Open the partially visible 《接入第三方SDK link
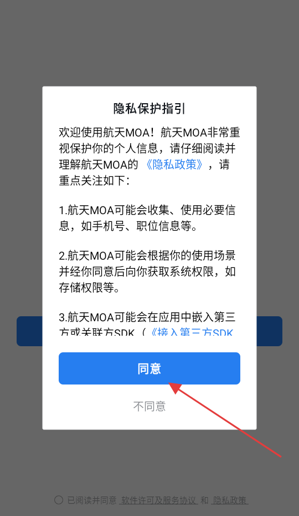This screenshot has width=299, height=516. click(192, 332)
